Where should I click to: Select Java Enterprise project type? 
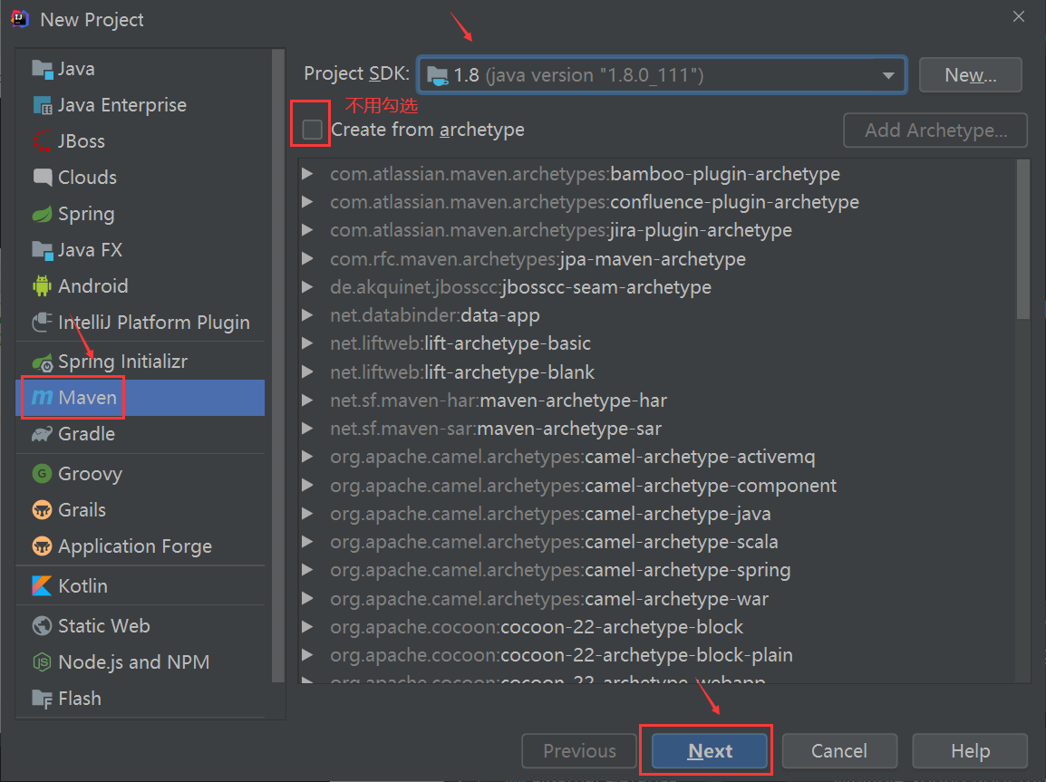(x=121, y=105)
